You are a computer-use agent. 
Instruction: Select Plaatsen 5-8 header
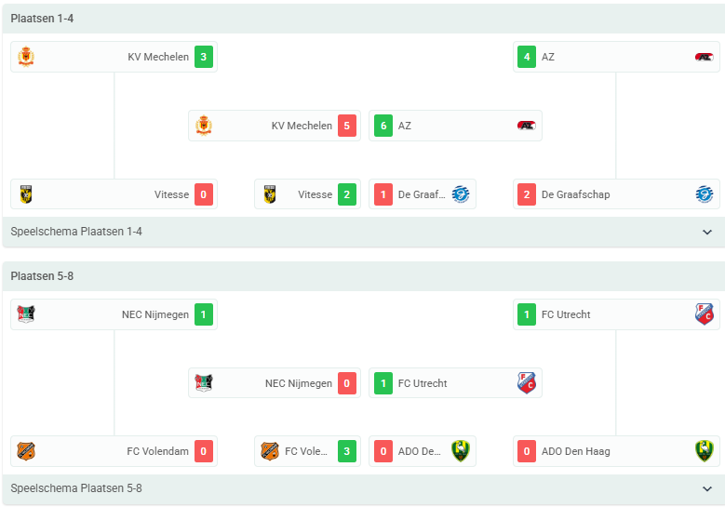pos(42,276)
